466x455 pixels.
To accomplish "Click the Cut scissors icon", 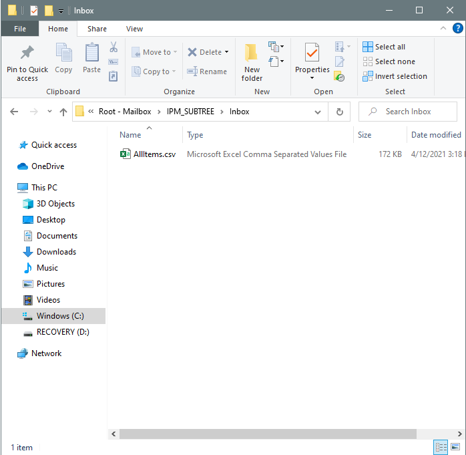I will click(113, 47).
